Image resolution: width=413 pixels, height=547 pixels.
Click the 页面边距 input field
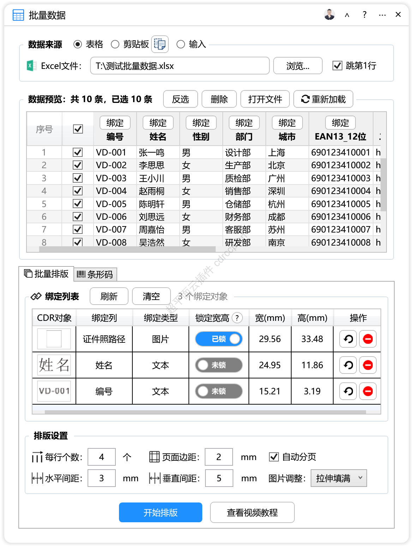pos(219,457)
